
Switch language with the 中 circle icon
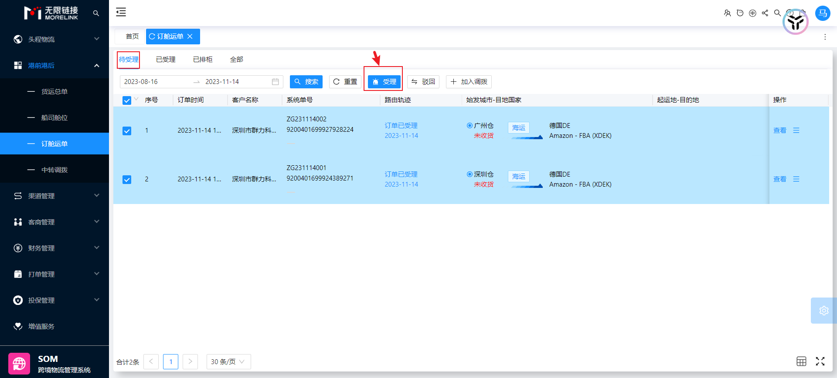pyautogui.click(x=752, y=13)
